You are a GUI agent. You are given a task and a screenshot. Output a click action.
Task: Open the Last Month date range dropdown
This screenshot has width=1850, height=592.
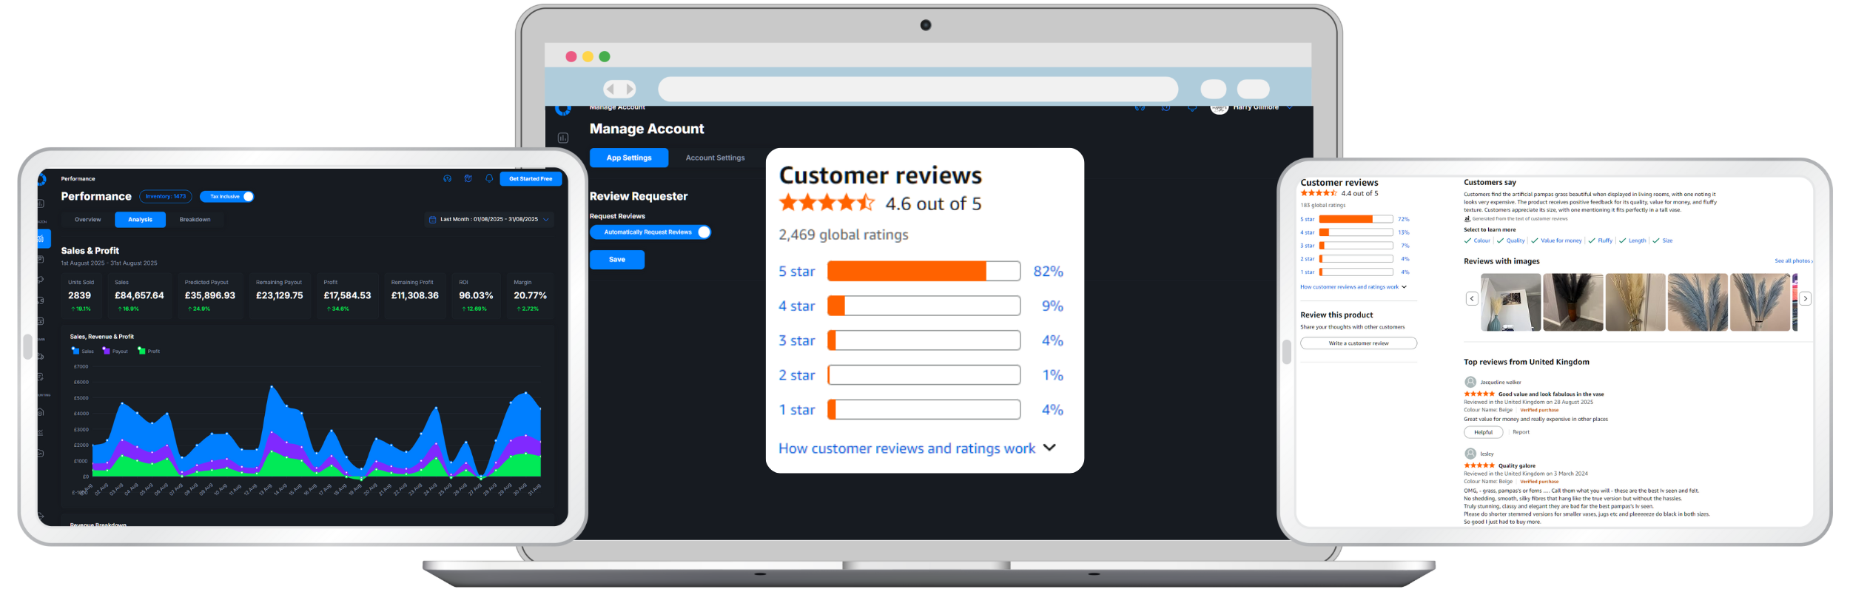(489, 220)
